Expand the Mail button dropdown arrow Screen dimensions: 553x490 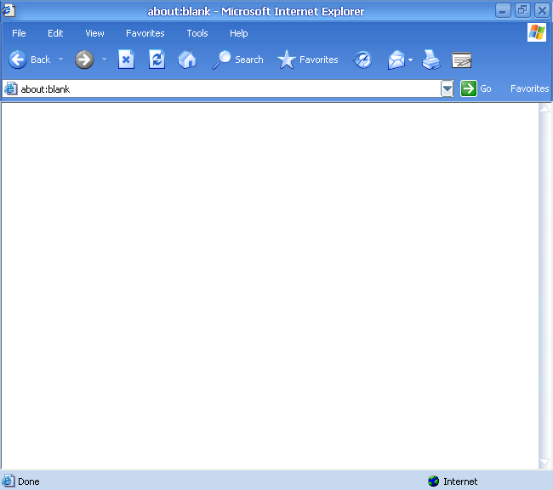[x=411, y=60]
